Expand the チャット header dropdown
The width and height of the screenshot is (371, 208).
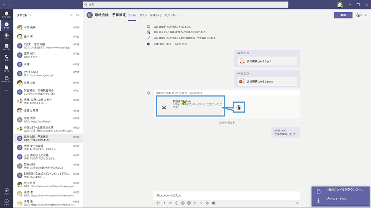tap(30, 15)
